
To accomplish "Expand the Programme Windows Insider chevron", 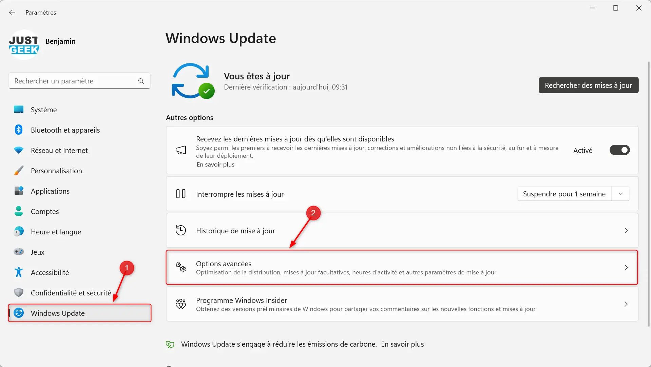I will click(x=626, y=304).
